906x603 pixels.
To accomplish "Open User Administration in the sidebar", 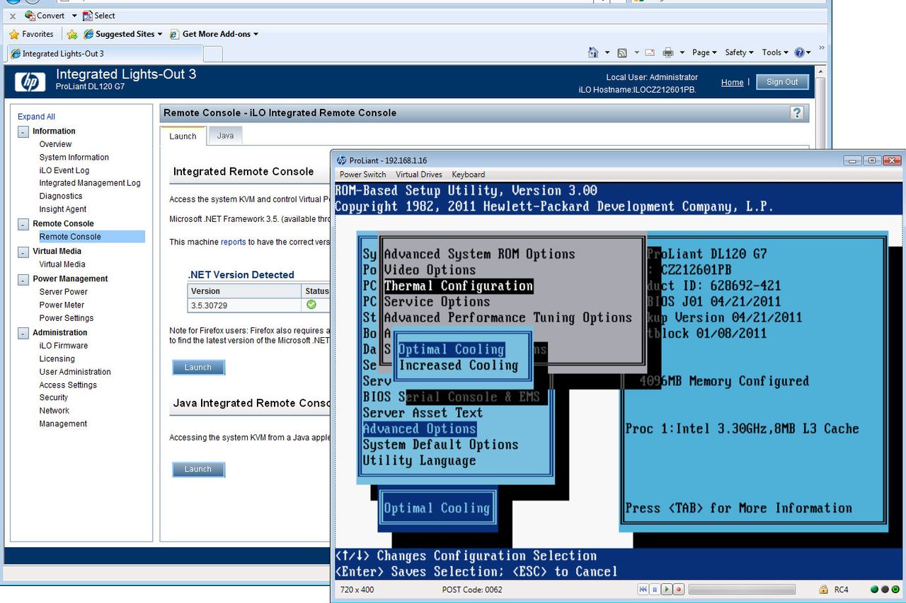I will point(75,372).
